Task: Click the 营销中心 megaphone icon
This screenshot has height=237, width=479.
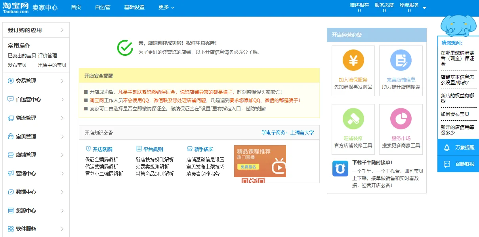Action: coord(11,173)
